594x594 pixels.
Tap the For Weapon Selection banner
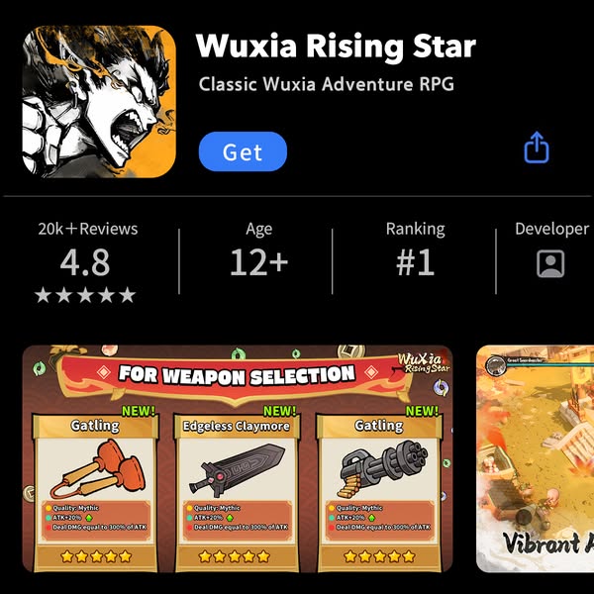[x=237, y=374]
